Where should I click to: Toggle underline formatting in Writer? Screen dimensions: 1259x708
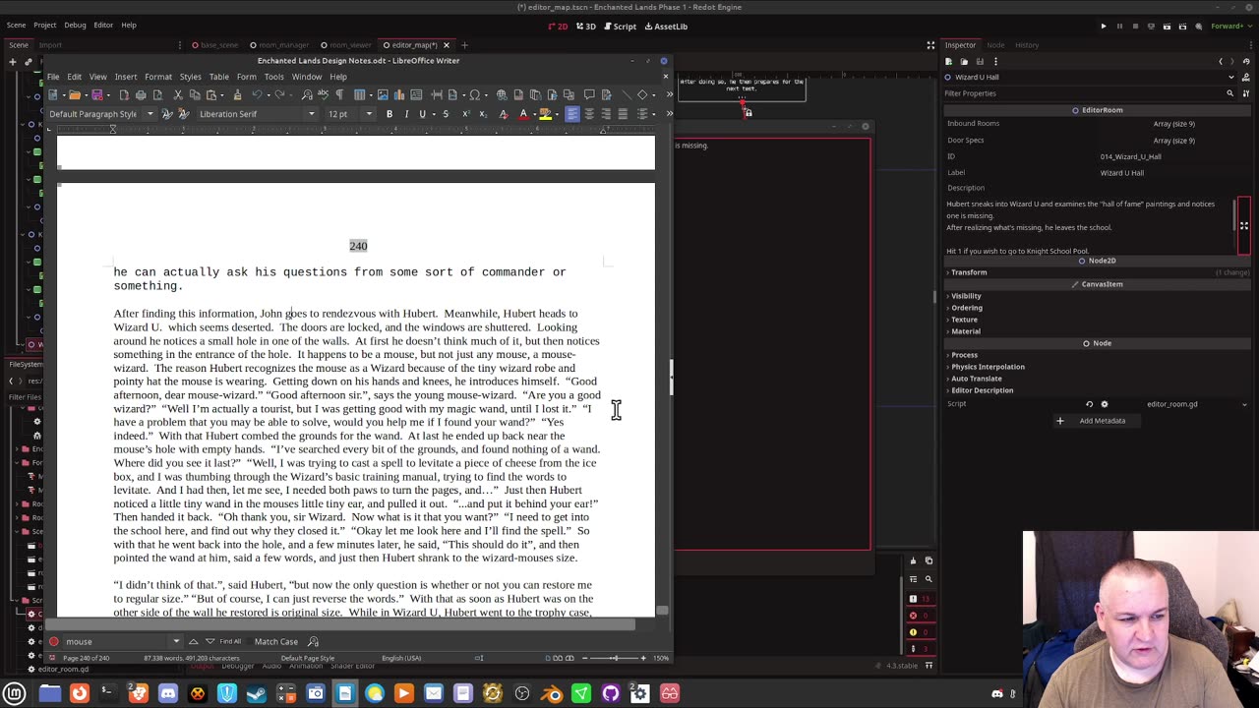click(x=423, y=114)
